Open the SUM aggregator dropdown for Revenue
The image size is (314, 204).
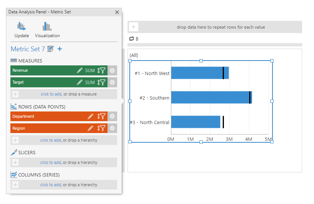(x=90, y=71)
